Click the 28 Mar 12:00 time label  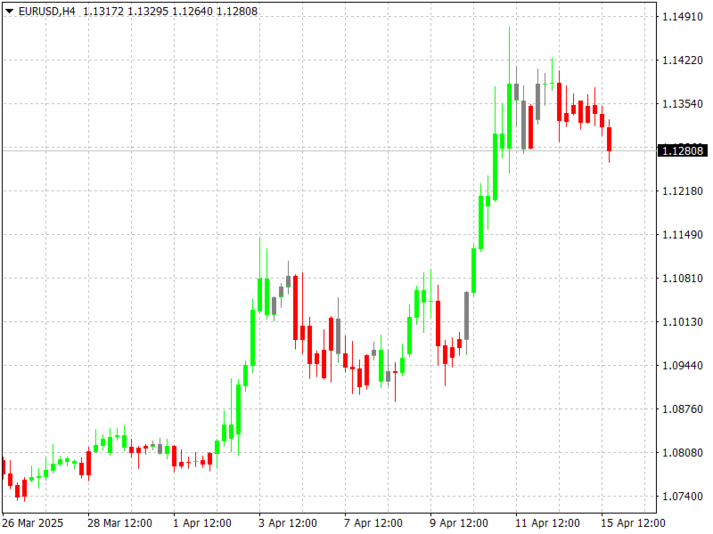(119, 523)
